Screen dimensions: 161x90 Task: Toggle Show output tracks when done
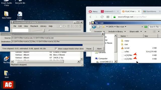(56, 49)
